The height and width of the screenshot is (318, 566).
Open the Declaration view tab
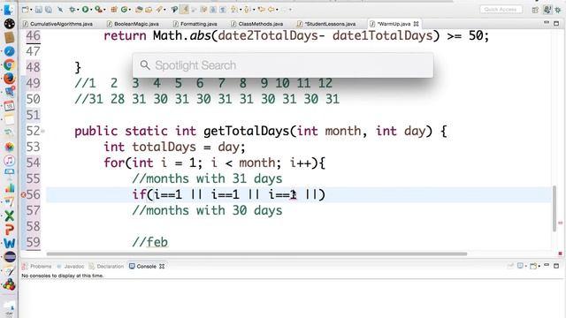(106, 267)
